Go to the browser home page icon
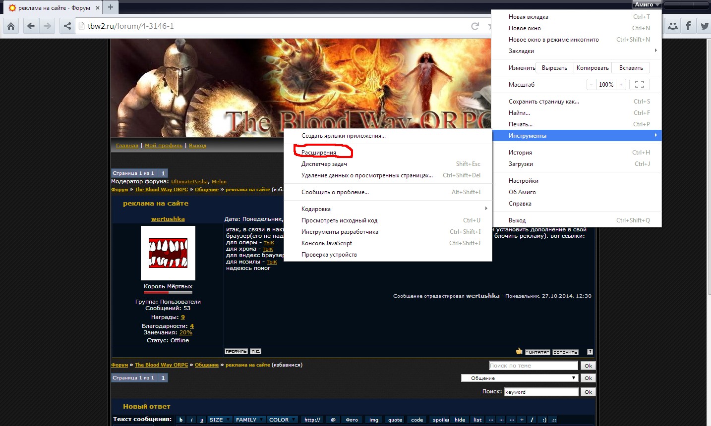Viewport: 711px width, 426px height. point(11,26)
